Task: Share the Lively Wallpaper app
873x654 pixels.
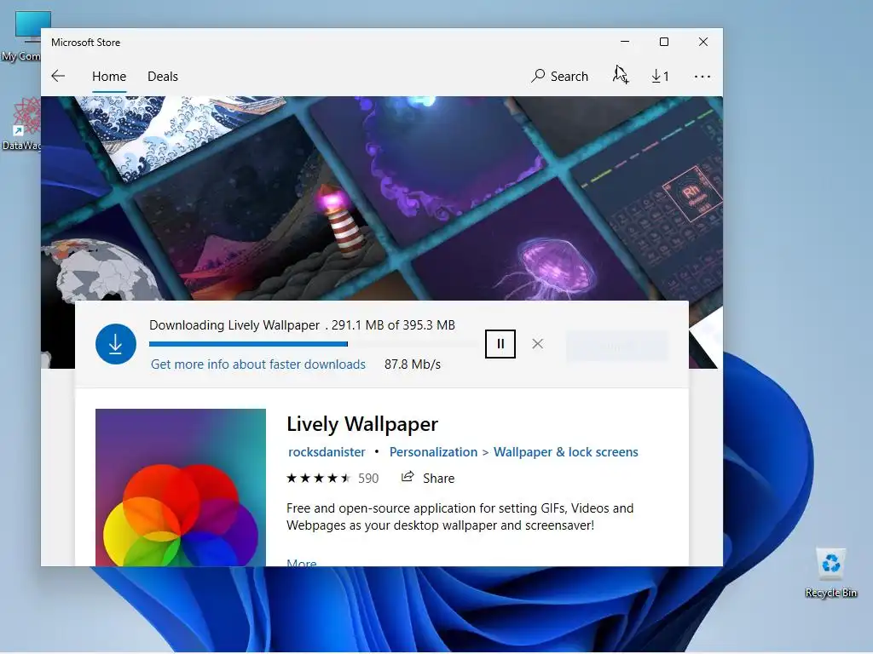Action: (x=428, y=479)
